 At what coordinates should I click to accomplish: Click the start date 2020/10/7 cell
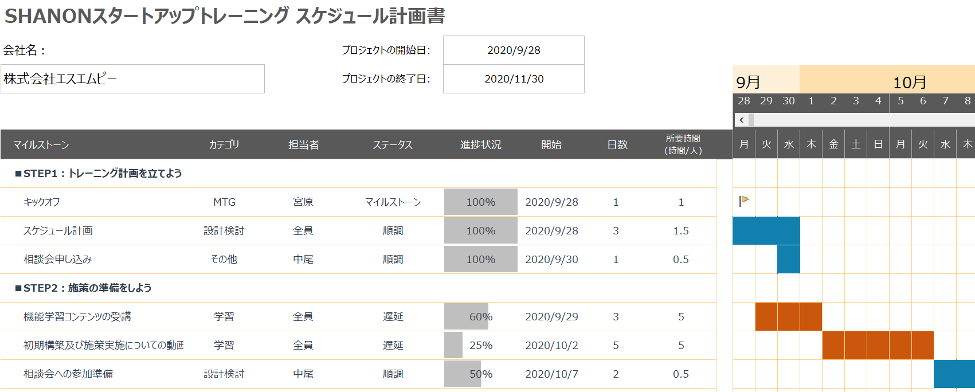click(x=551, y=374)
